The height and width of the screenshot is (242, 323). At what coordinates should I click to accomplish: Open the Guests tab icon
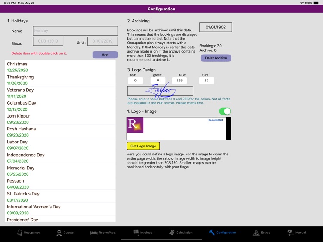(x=59, y=233)
